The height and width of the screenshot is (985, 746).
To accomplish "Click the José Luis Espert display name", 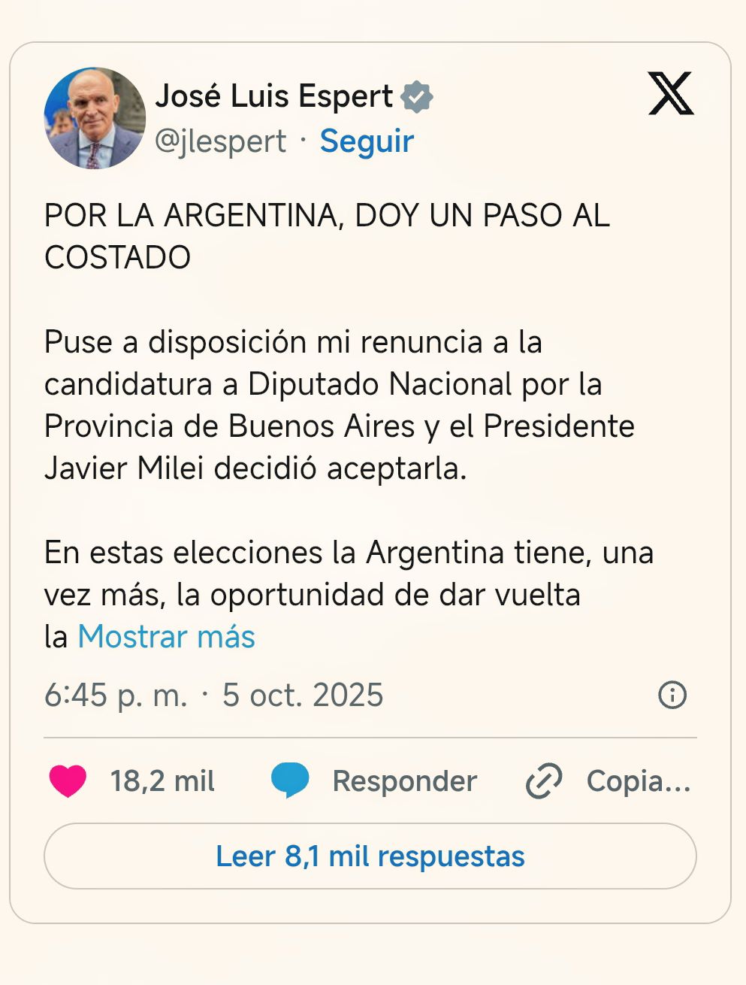I will [274, 96].
